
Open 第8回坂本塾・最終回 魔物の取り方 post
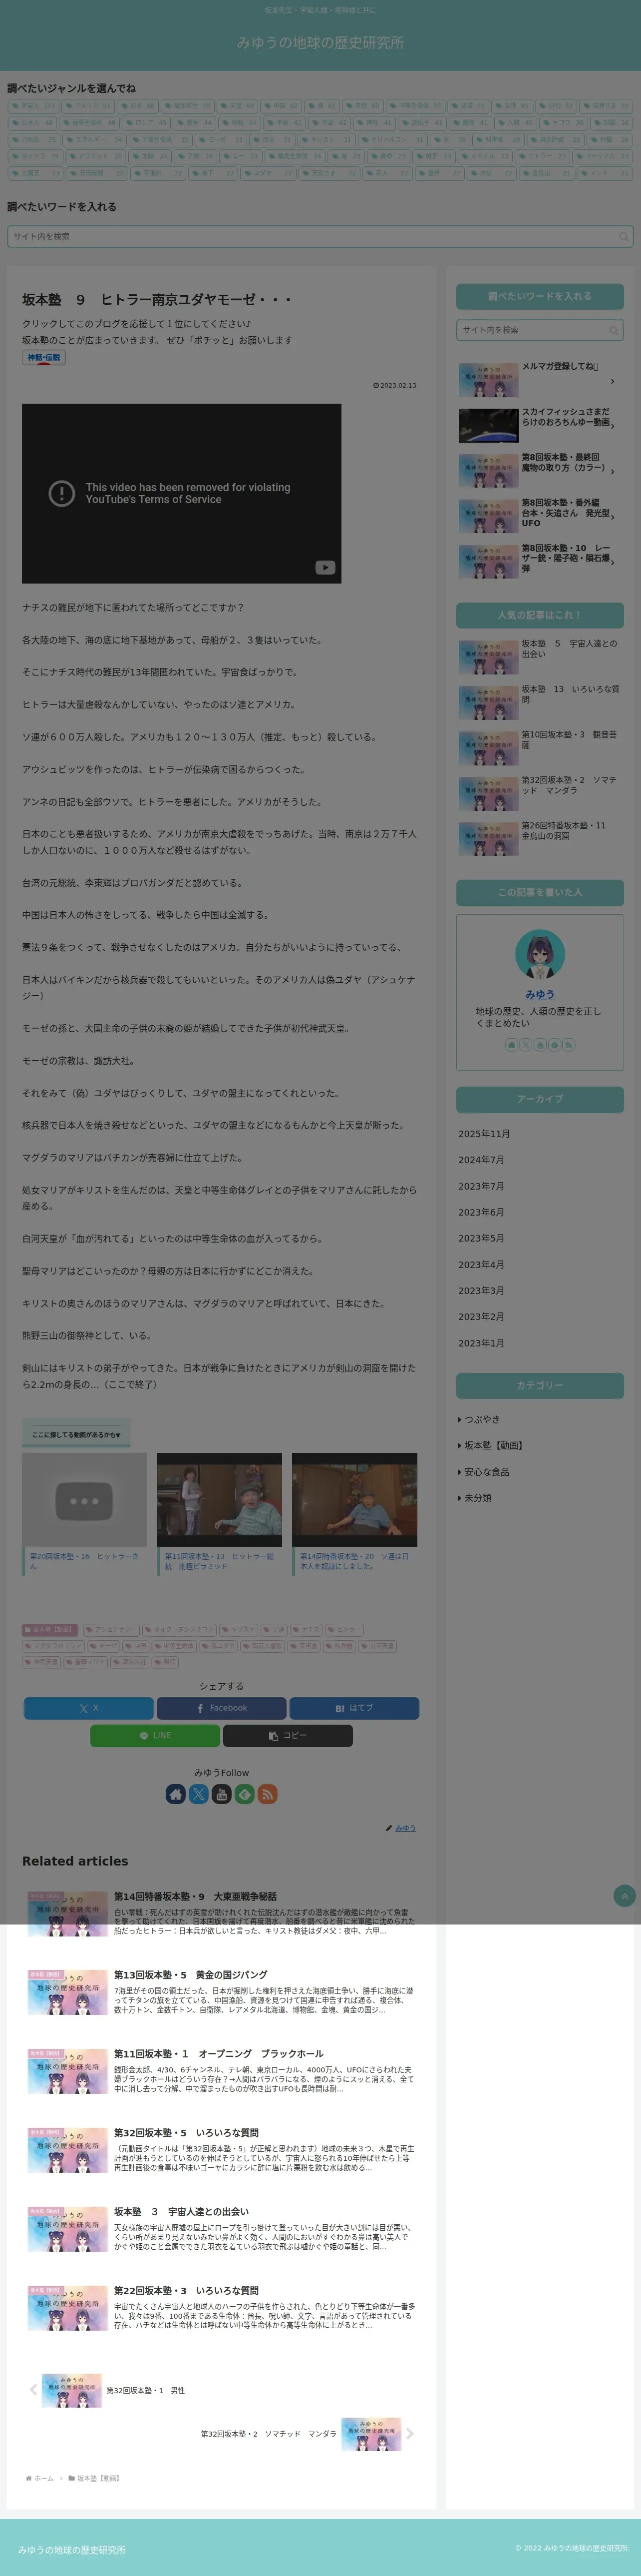coord(540,470)
